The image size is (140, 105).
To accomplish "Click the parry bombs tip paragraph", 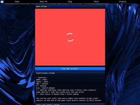I will click(69, 99).
